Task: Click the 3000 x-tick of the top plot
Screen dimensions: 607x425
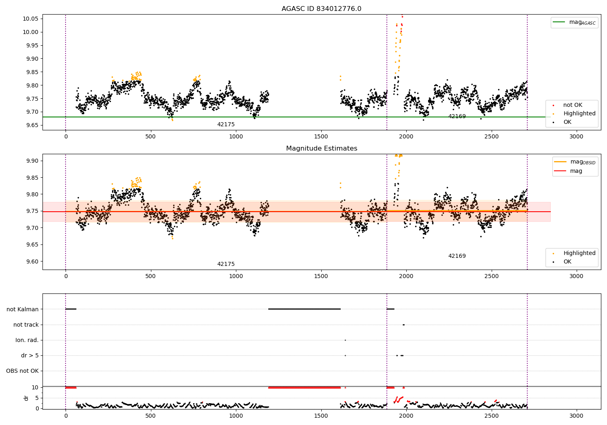Action: 577,137
